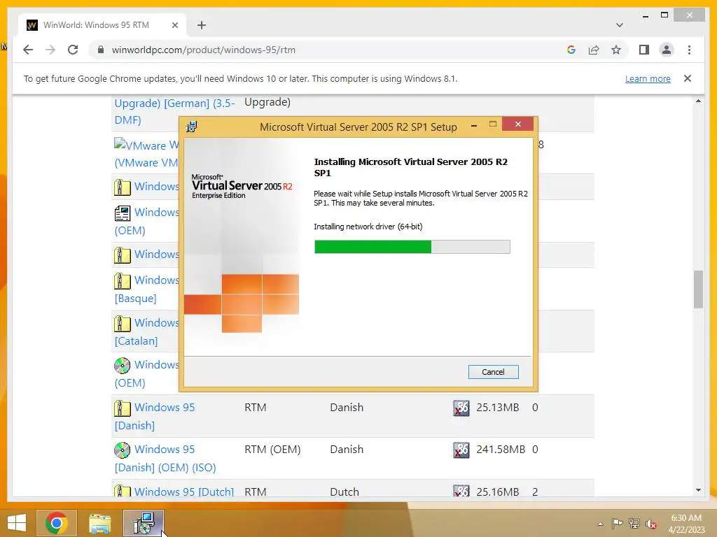Click scrollbar up arrow
This screenshot has width=717, height=537.
(x=698, y=101)
